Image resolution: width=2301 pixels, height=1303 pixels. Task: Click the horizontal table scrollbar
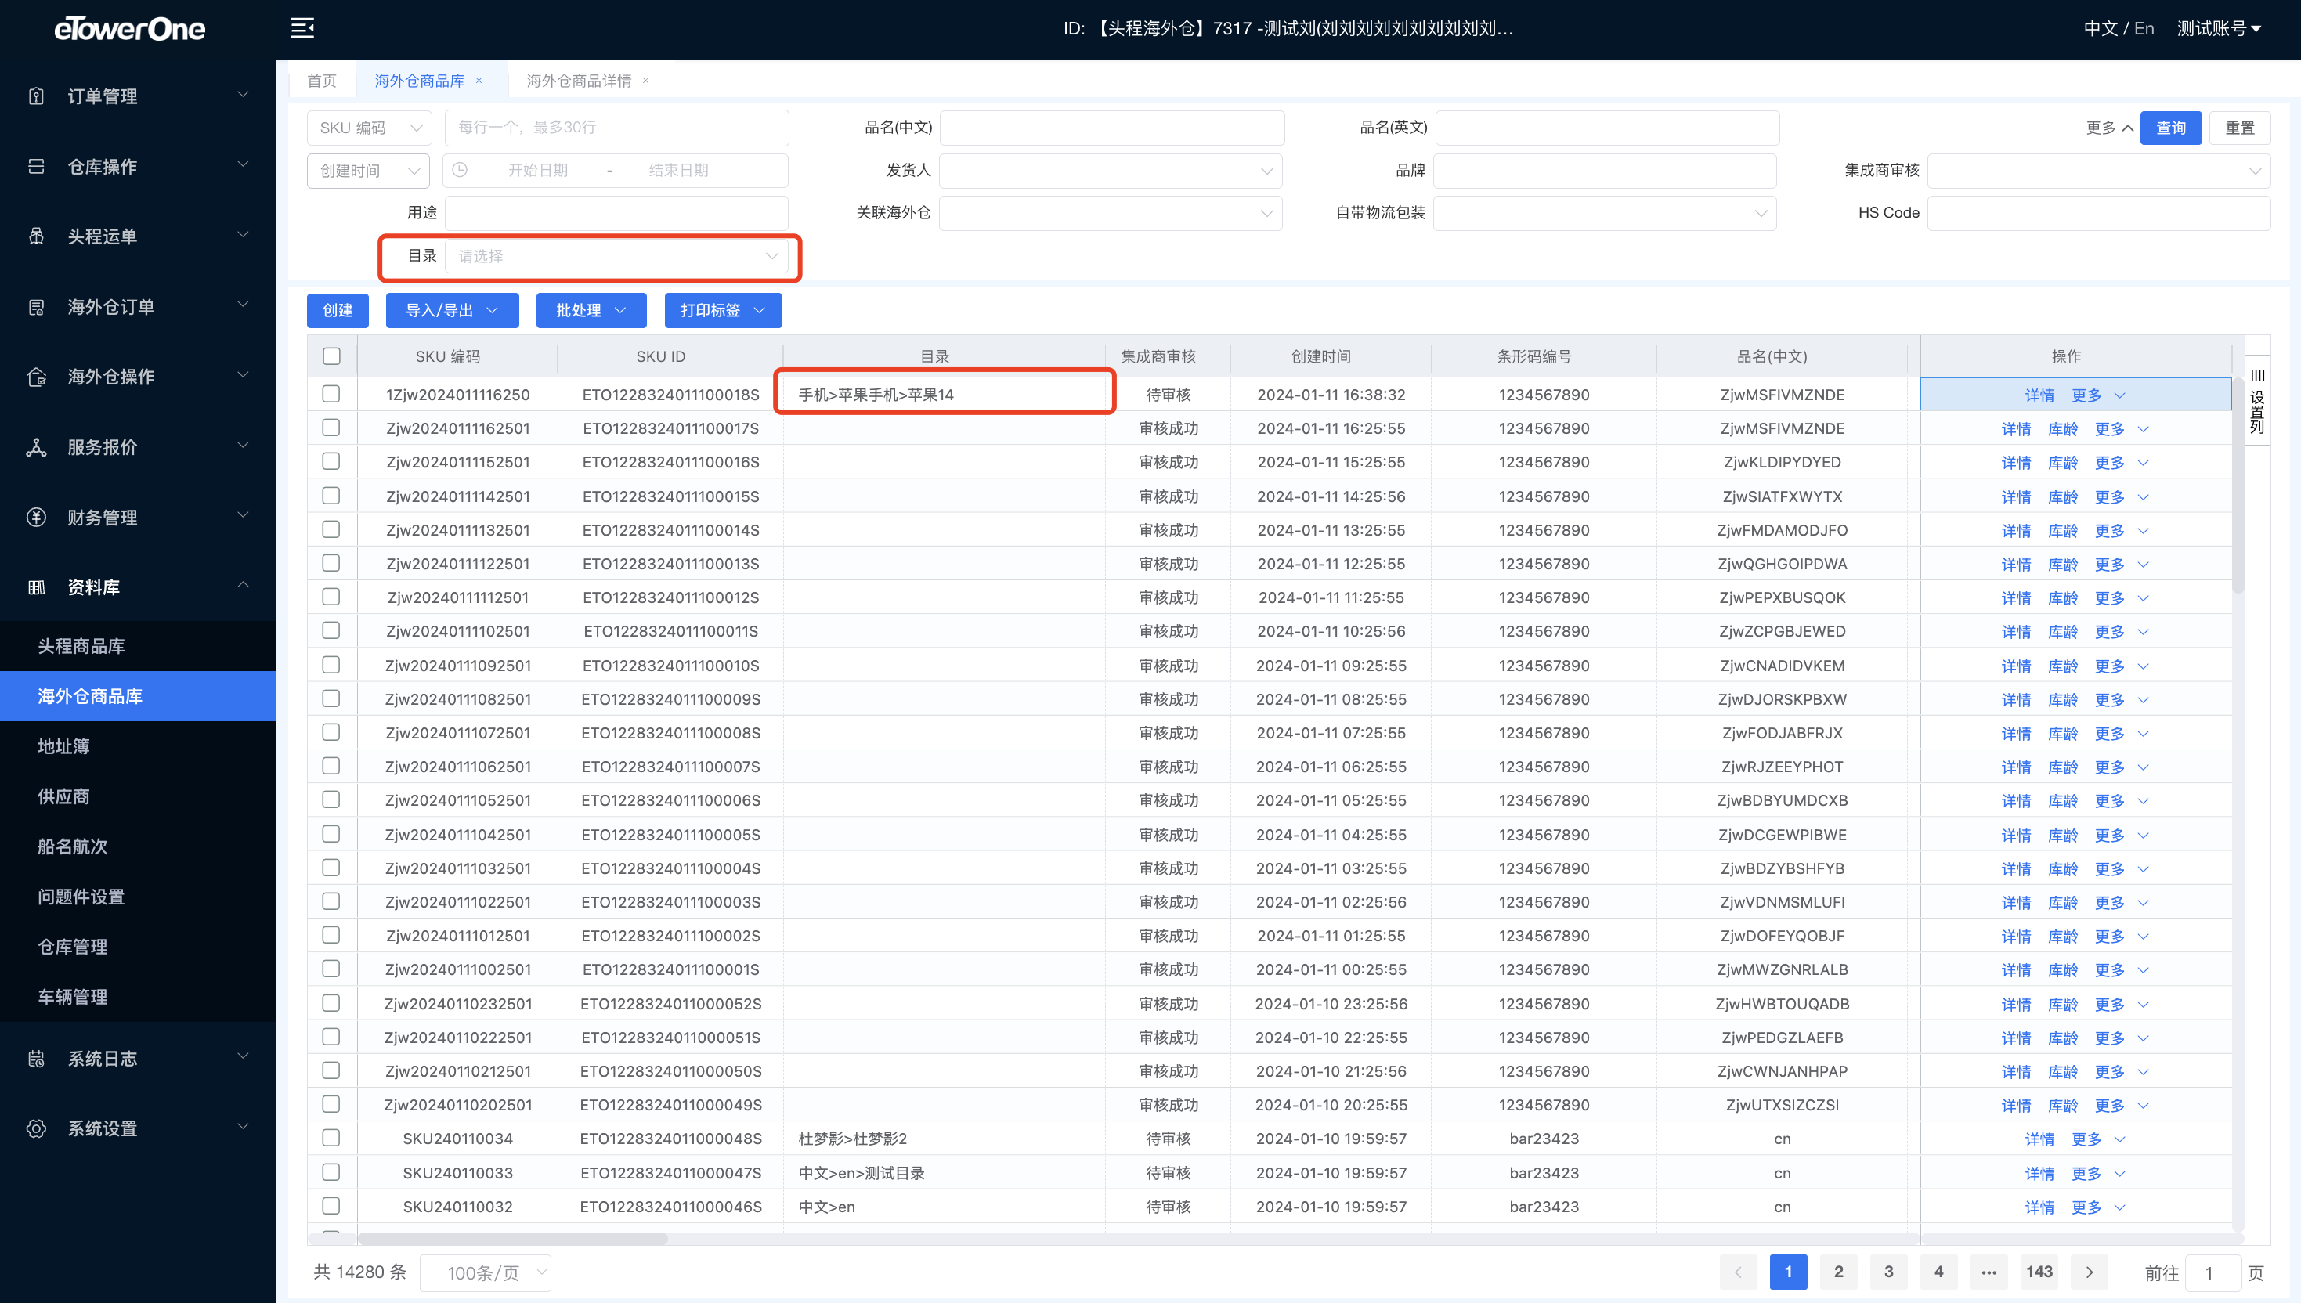pos(513,1239)
